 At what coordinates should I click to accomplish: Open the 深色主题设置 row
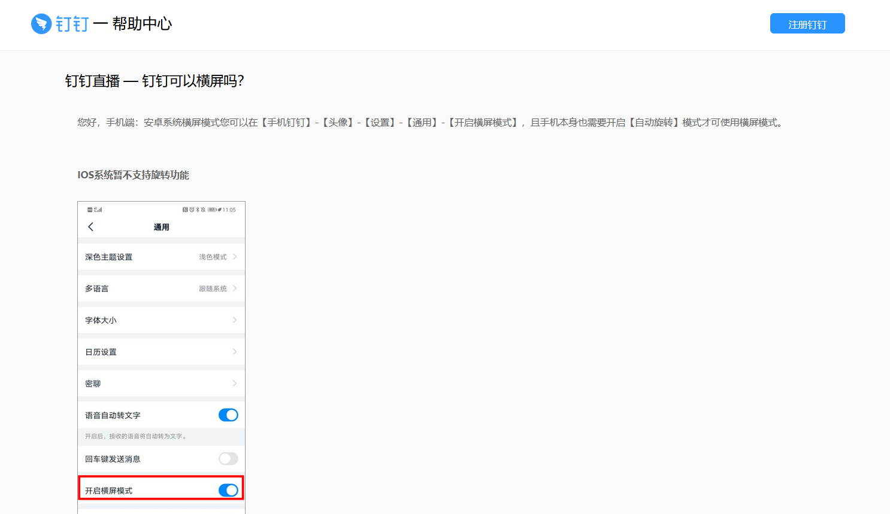161,257
